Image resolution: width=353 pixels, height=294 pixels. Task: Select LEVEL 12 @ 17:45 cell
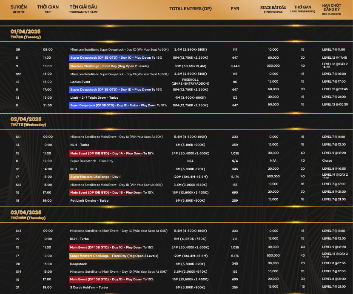(x=334, y=58)
